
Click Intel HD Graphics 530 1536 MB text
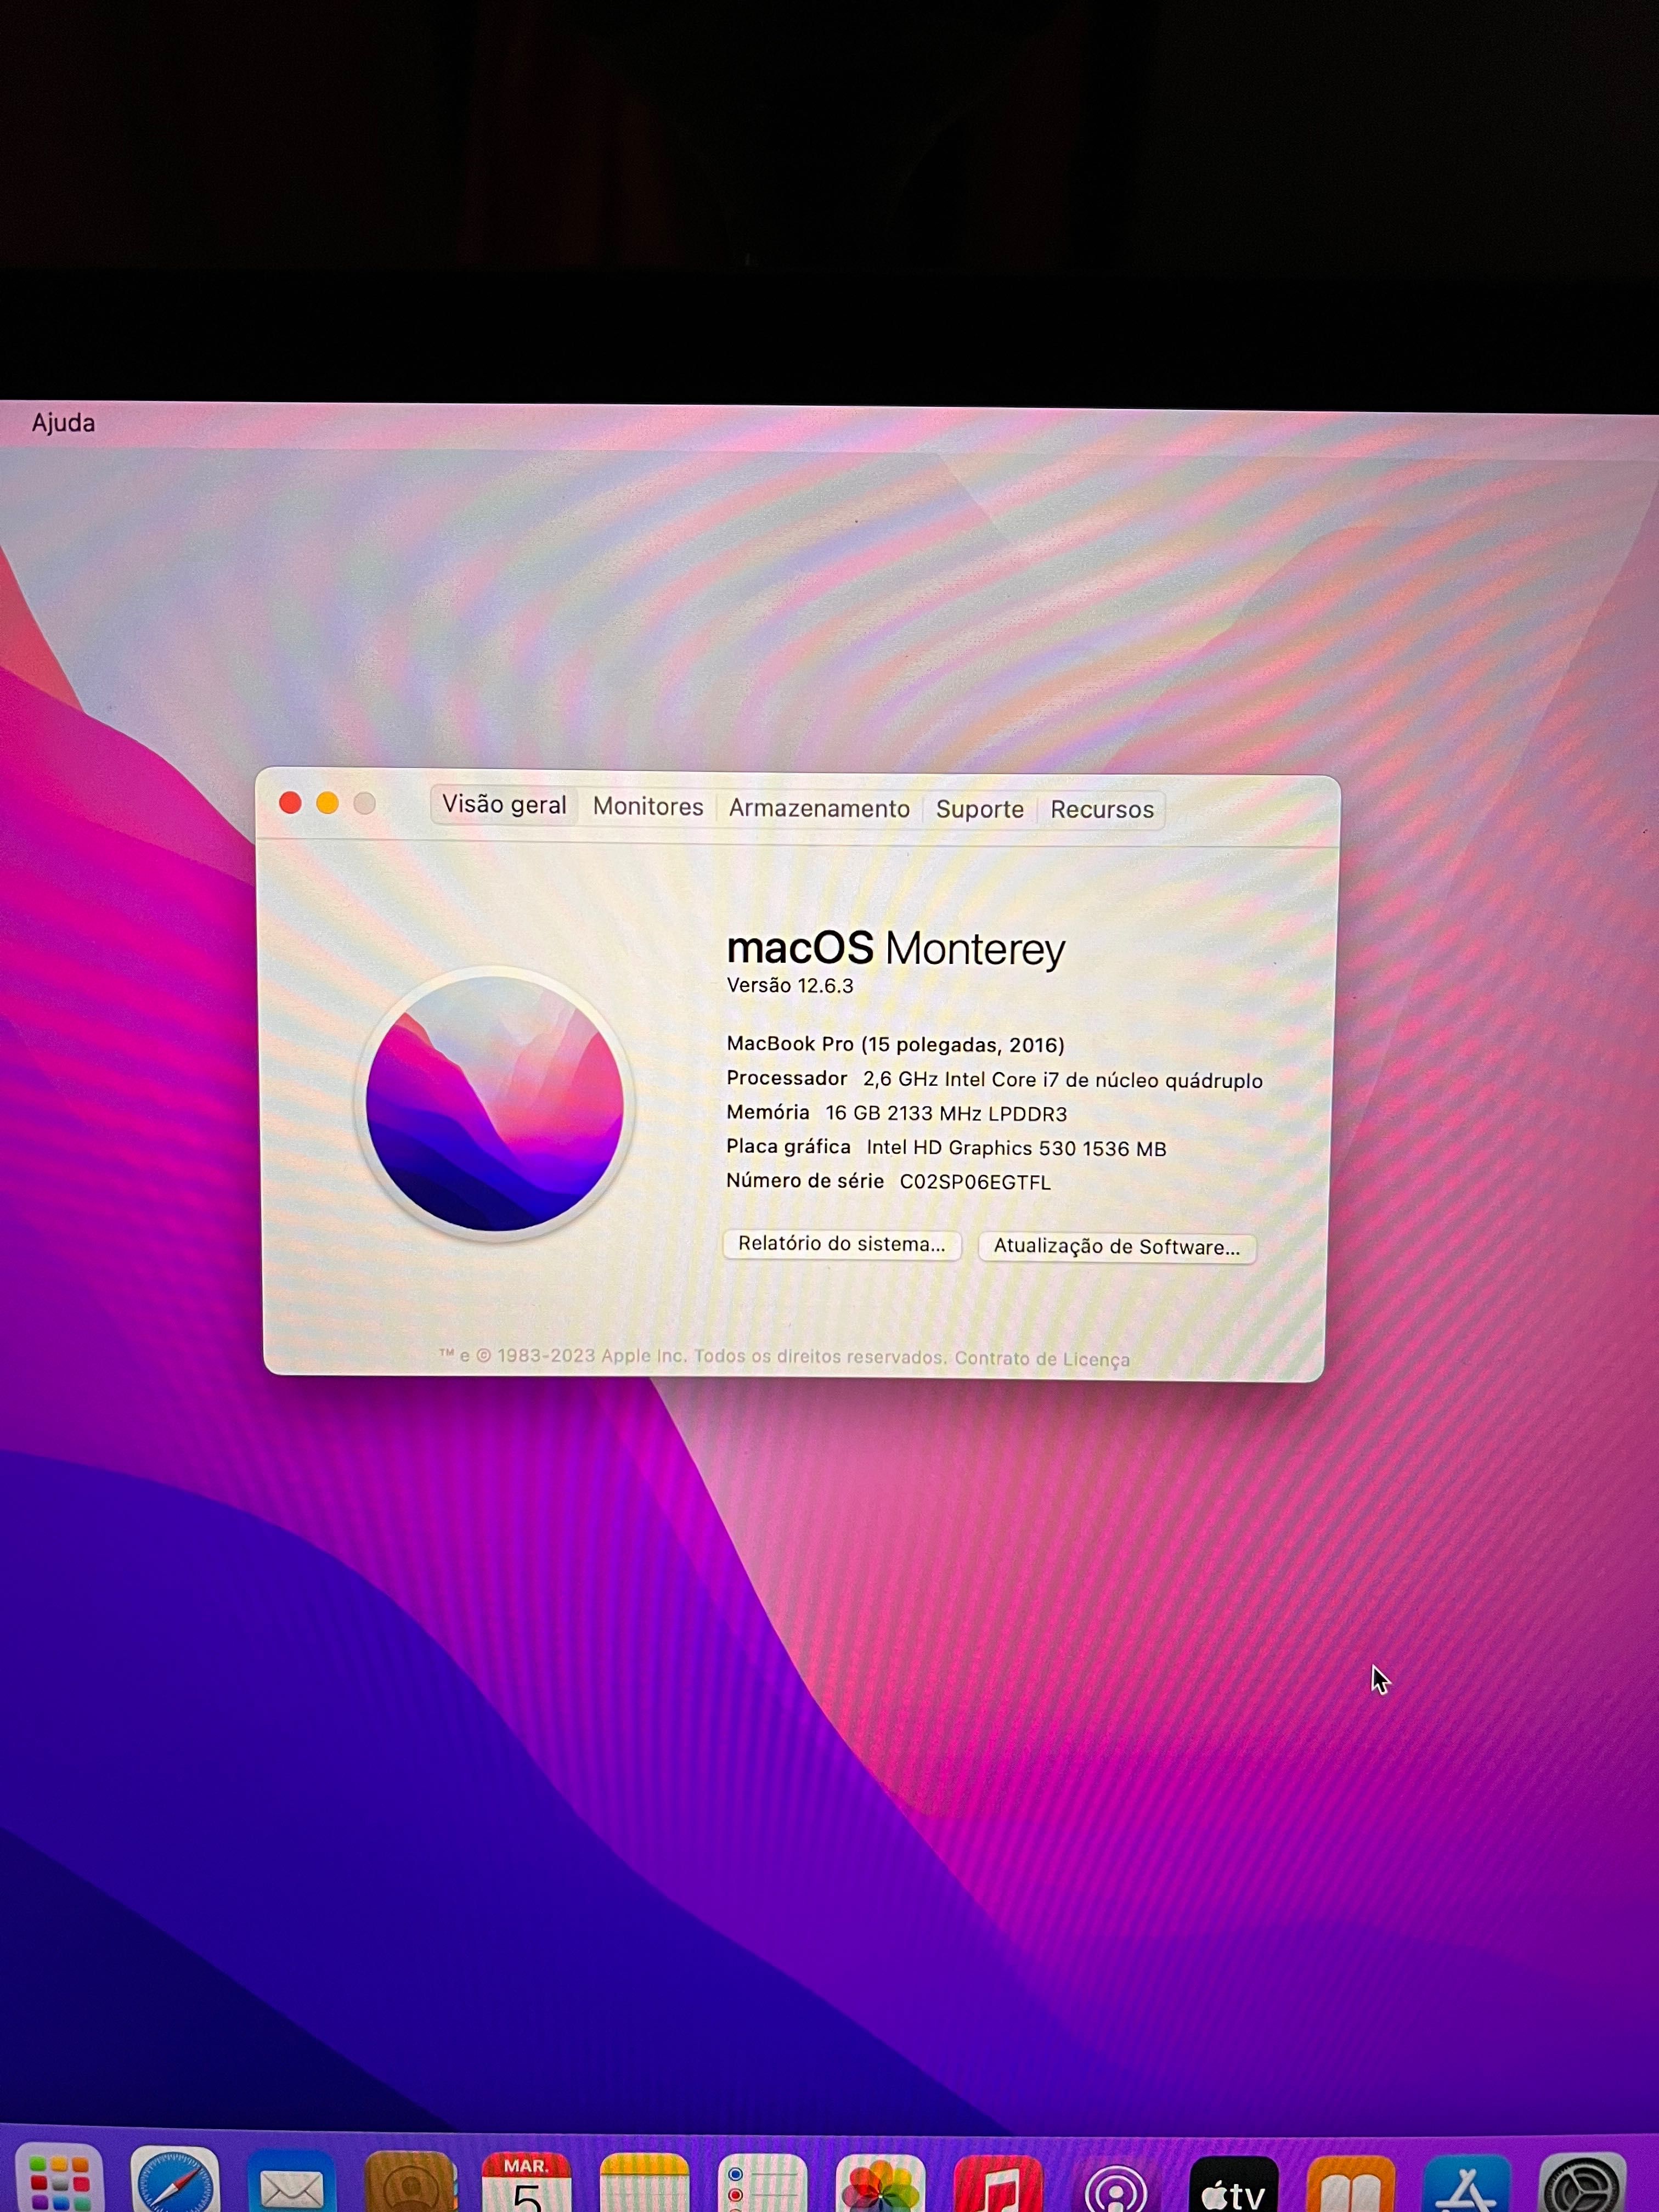(1016, 1148)
